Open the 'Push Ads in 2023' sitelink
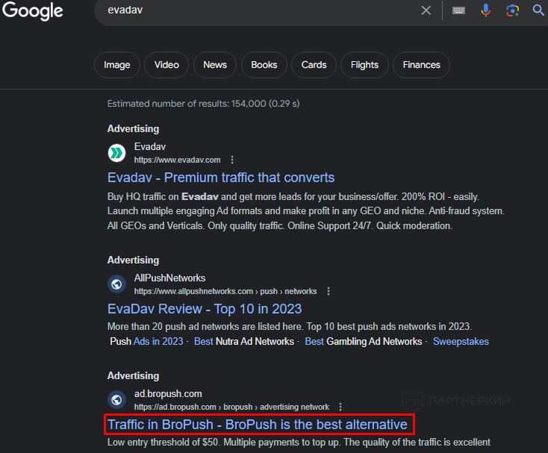The image size is (548, 453). pyautogui.click(x=146, y=341)
